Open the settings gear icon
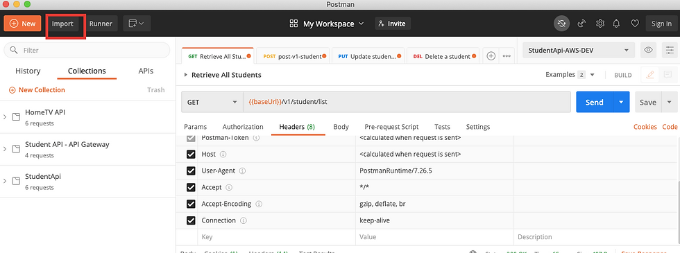Viewport: 680px width, 253px height. pos(600,24)
